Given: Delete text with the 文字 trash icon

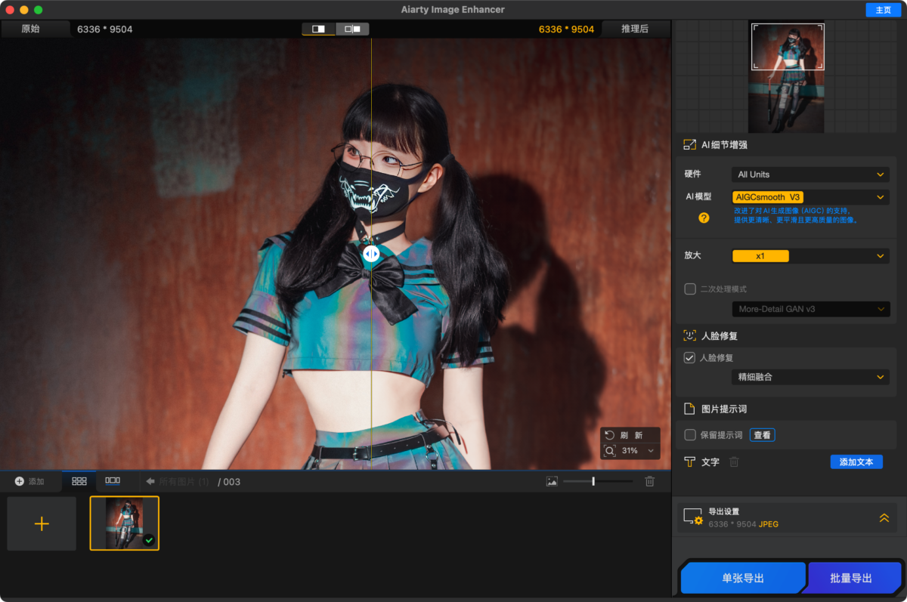Looking at the screenshot, I should pos(734,462).
